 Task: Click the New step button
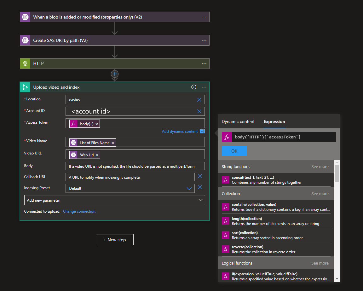click(x=115, y=240)
